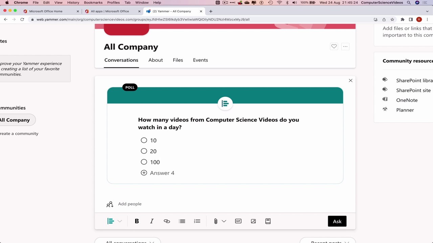Click the poll post type icon
This screenshot has height=243, width=433.
(111, 221)
